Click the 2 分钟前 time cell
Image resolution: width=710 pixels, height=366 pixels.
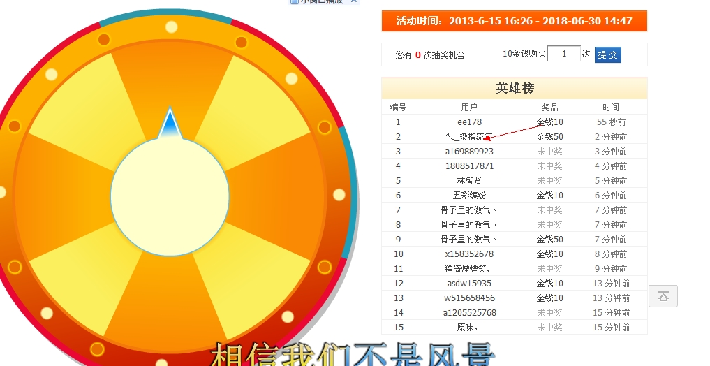pyautogui.click(x=611, y=136)
